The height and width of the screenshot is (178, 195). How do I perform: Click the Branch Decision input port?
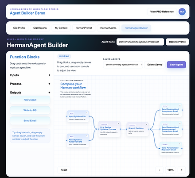(x=127, y=129)
